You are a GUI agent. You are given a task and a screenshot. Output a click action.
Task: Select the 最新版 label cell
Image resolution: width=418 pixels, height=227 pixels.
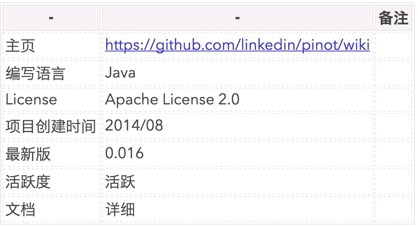pos(28,154)
